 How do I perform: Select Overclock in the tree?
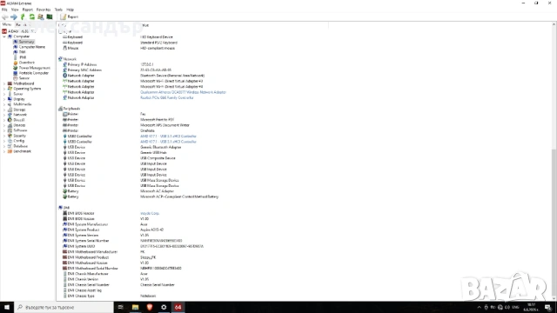pos(26,63)
